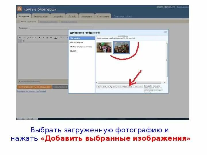Select Из Веб-альбомов Picasa option
Screen dimensions: 207x155
tap(81, 47)
